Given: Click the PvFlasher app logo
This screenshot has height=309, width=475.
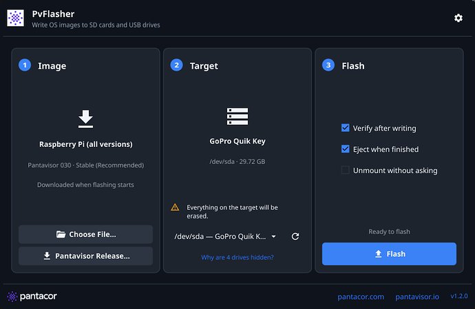Looking at the screenshot, I should pos(15,18).
